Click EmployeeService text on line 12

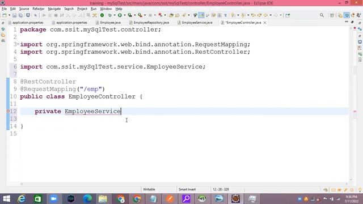[x=92, y=111]
